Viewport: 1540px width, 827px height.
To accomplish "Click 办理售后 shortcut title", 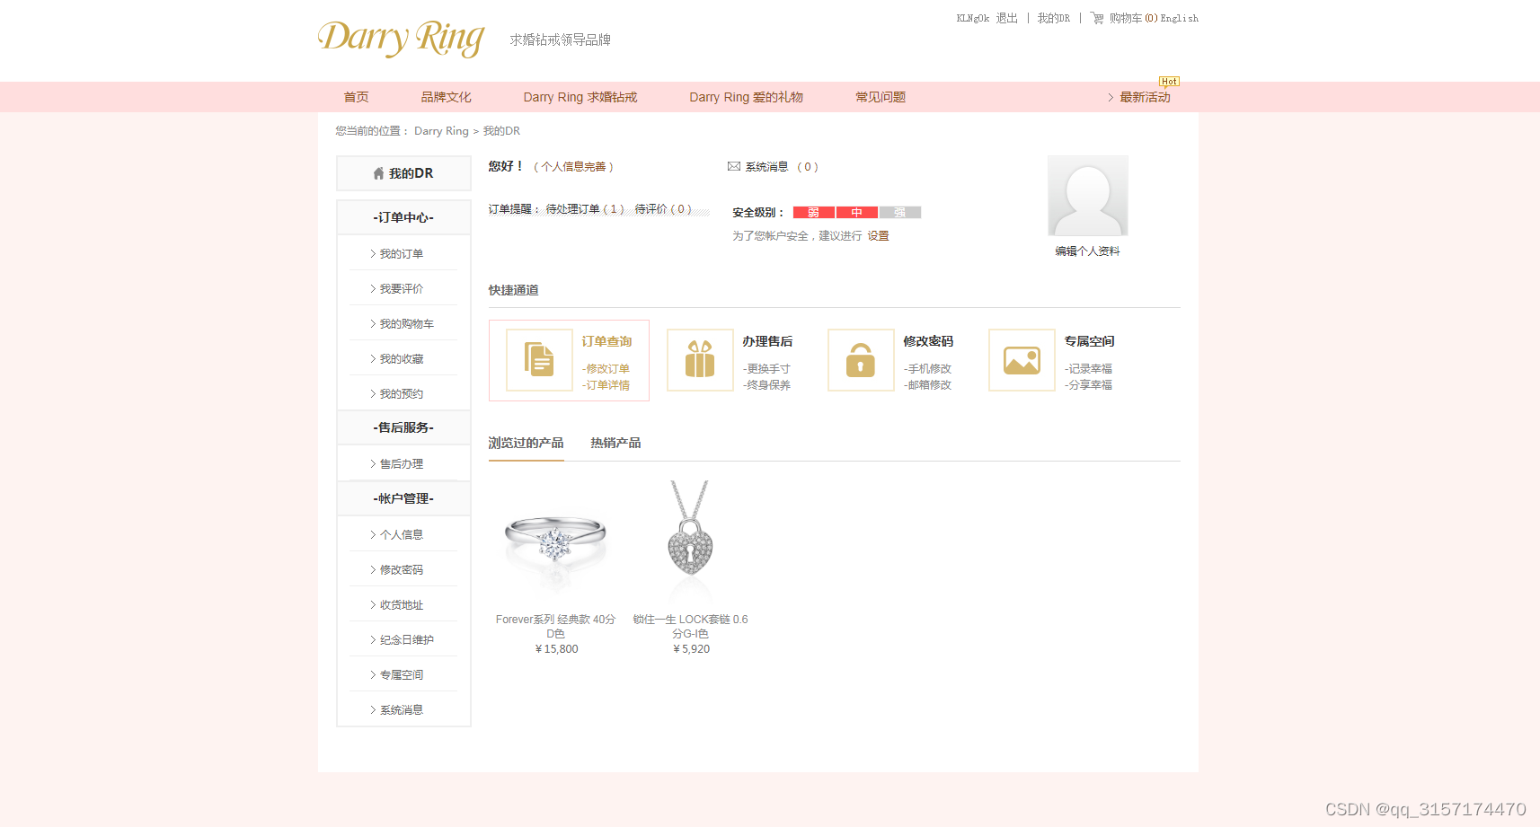I will [x=767, y=341].
